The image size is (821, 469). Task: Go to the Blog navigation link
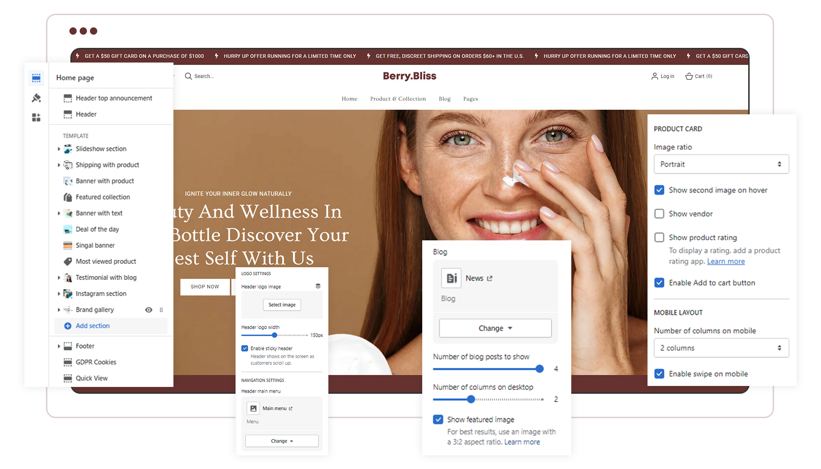point(444,99)
